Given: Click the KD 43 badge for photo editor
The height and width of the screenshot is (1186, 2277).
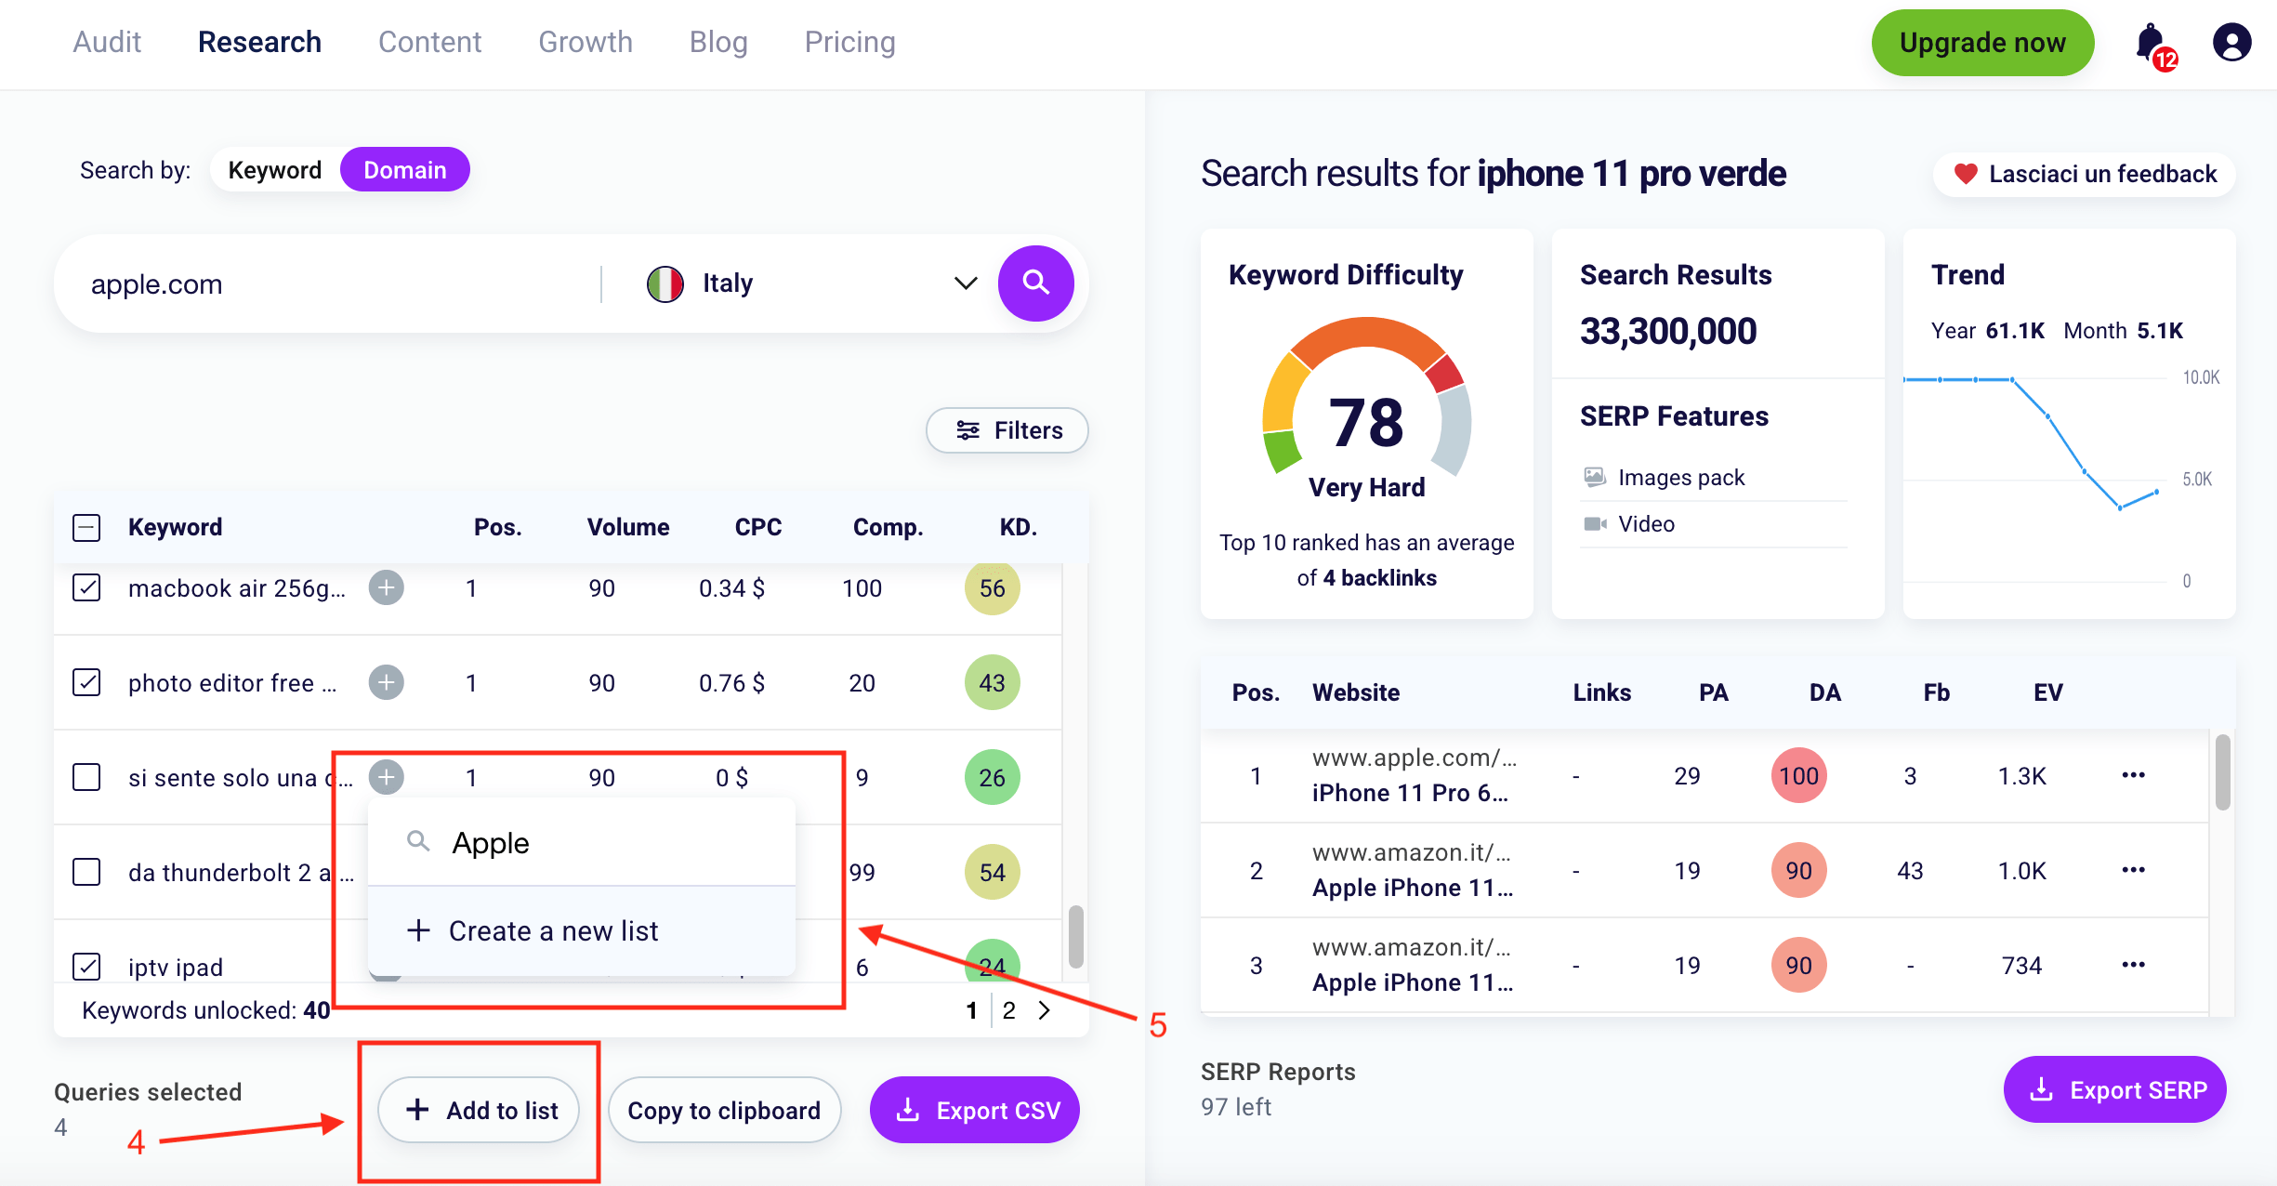Looking at the screenshot, I should (x=992, y=682).
